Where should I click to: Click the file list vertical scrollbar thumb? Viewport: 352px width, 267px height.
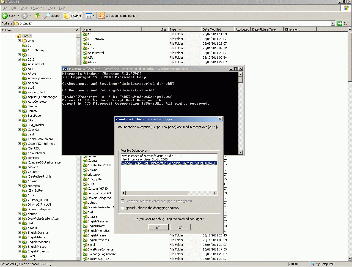click(x=350, y=56)
